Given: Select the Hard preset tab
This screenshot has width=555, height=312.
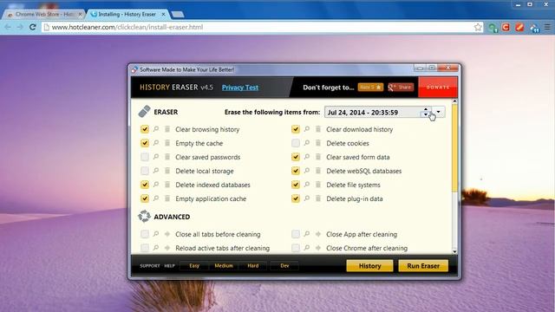Looking at the screenshot, I should 252,266.
